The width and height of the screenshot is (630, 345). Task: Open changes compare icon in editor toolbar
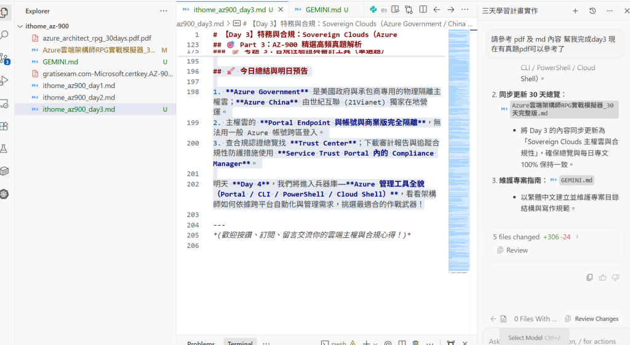(x=409, y=10)
